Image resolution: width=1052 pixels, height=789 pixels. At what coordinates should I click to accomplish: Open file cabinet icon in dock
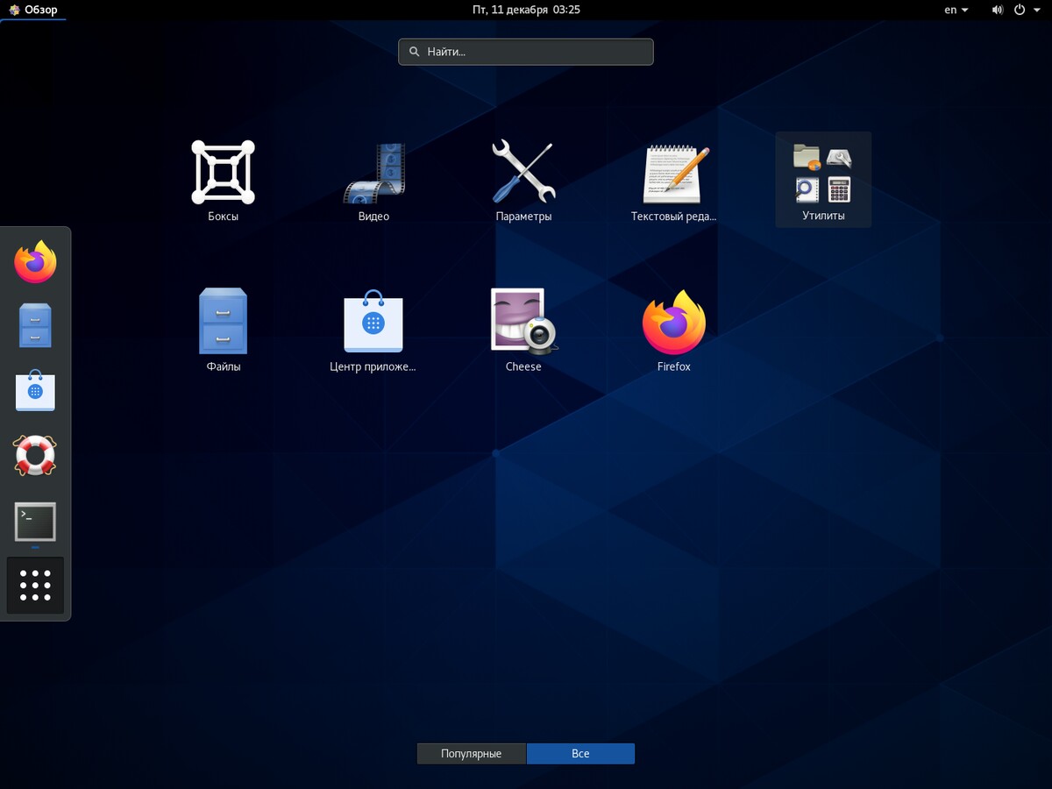click(x=35, y=326)
